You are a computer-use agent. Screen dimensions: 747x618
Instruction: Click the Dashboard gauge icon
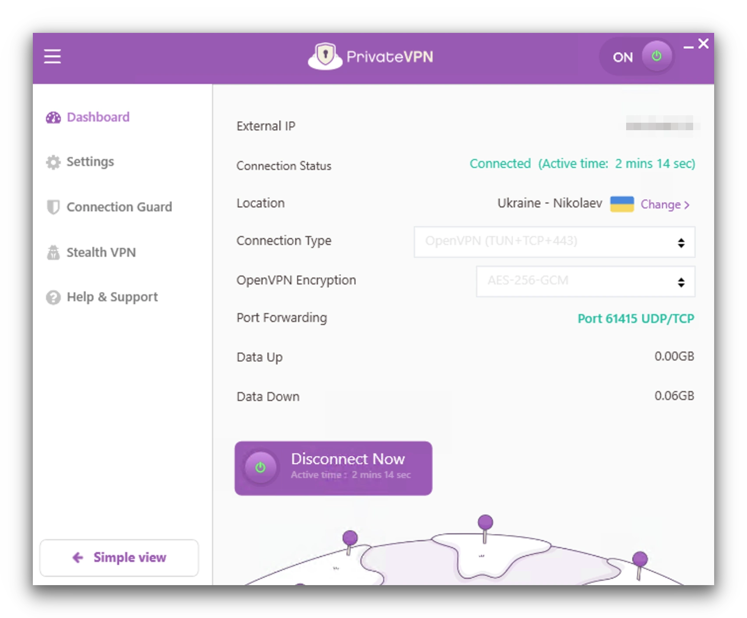tap(53, 117)
